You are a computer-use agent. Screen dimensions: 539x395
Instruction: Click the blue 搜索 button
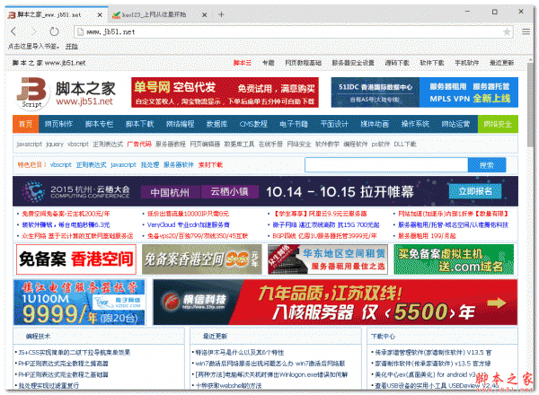coord(487,165)
